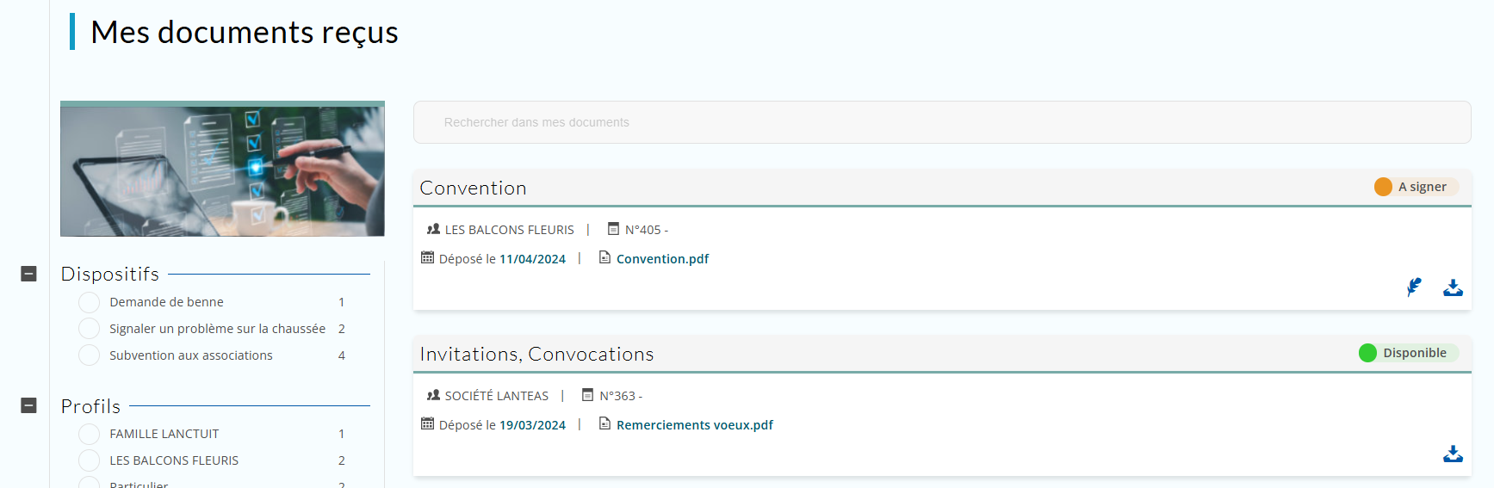This screenshot has height=488, width=1494.
Task: Select Subvention aux associations filter
Action: (x=89, y=355)
